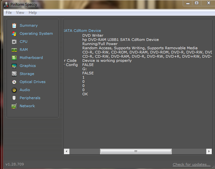Click the Graphics monitor icon
The image size is (215, 169).
14,66
